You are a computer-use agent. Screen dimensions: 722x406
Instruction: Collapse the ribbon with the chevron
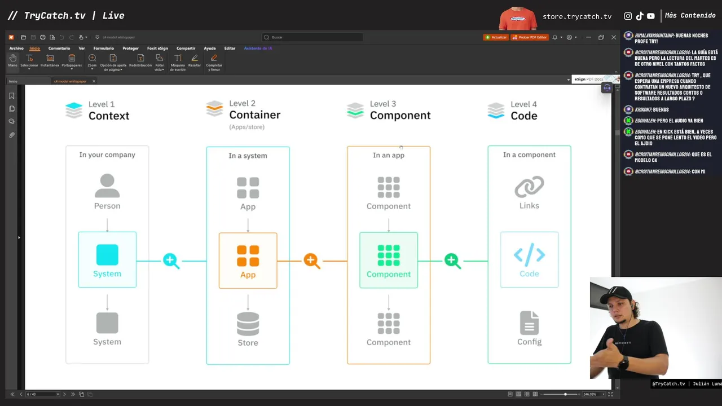(x=616, y=72)
